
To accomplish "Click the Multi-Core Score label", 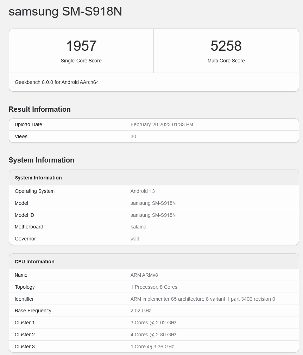I will pyautogui.click(x=226, y=61).
